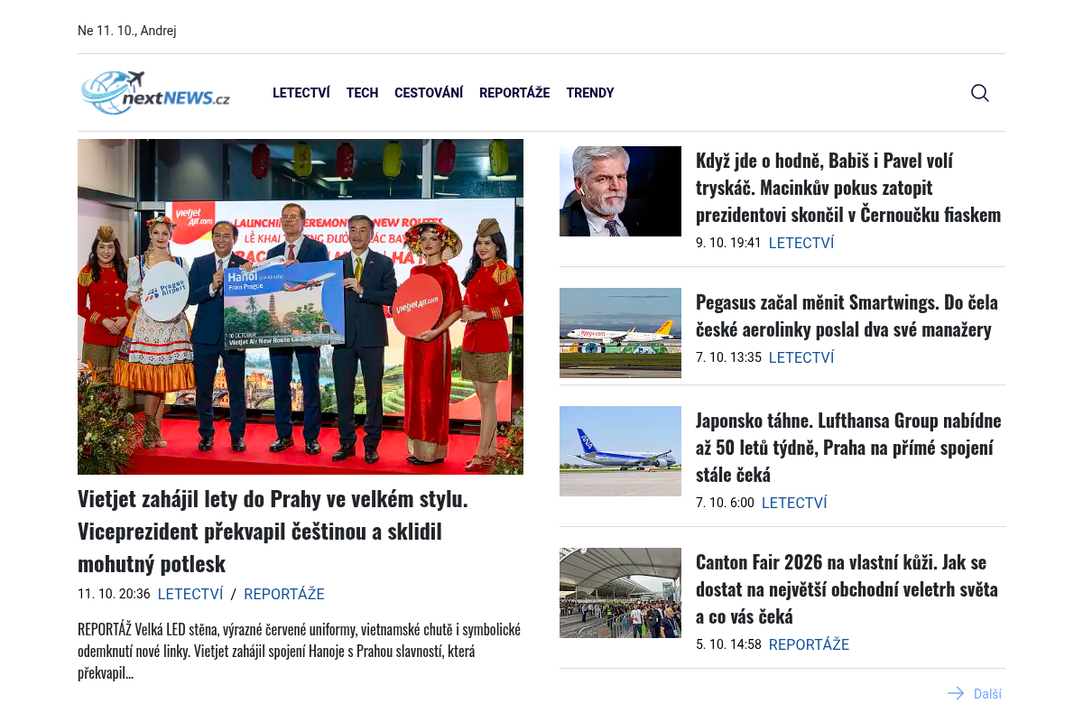The image size is (1083, 722).
Task: Click LETECTVÍ tag dated 7. 10. 13:35
Action: pos(801,357)
